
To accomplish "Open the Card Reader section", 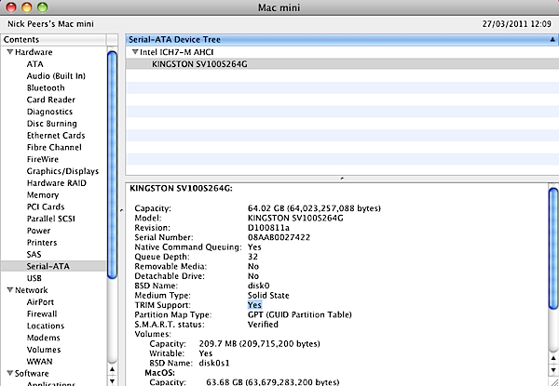I will coord(51,100).
